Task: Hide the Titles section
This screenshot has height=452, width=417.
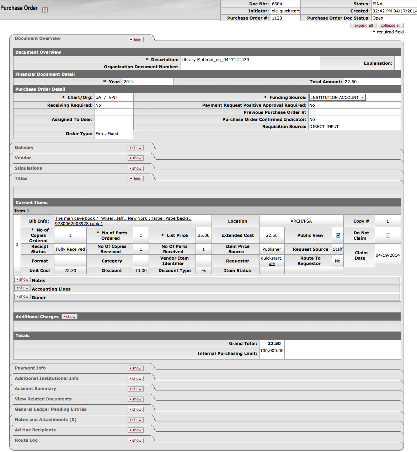Action: pyautogui.click(x=135, y=179)
